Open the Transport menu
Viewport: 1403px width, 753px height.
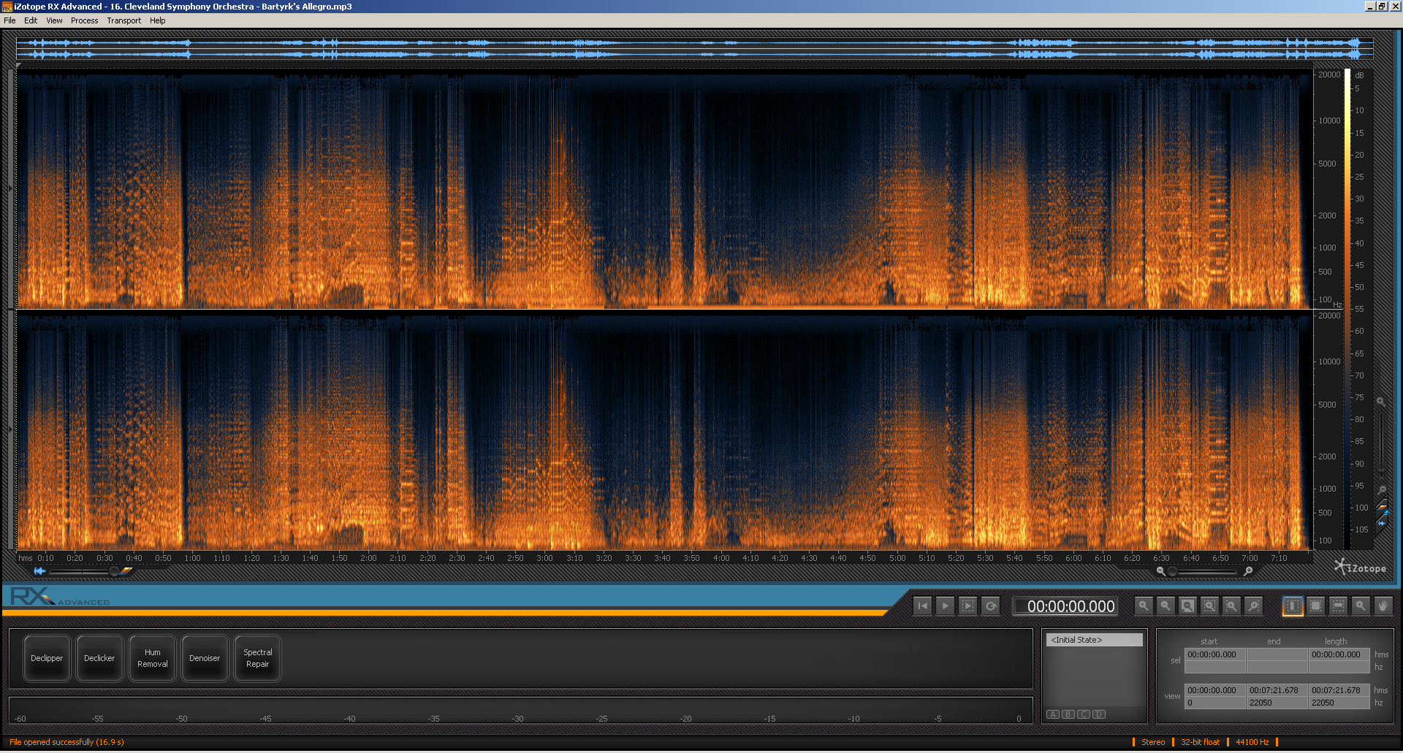tap(123, 20)
